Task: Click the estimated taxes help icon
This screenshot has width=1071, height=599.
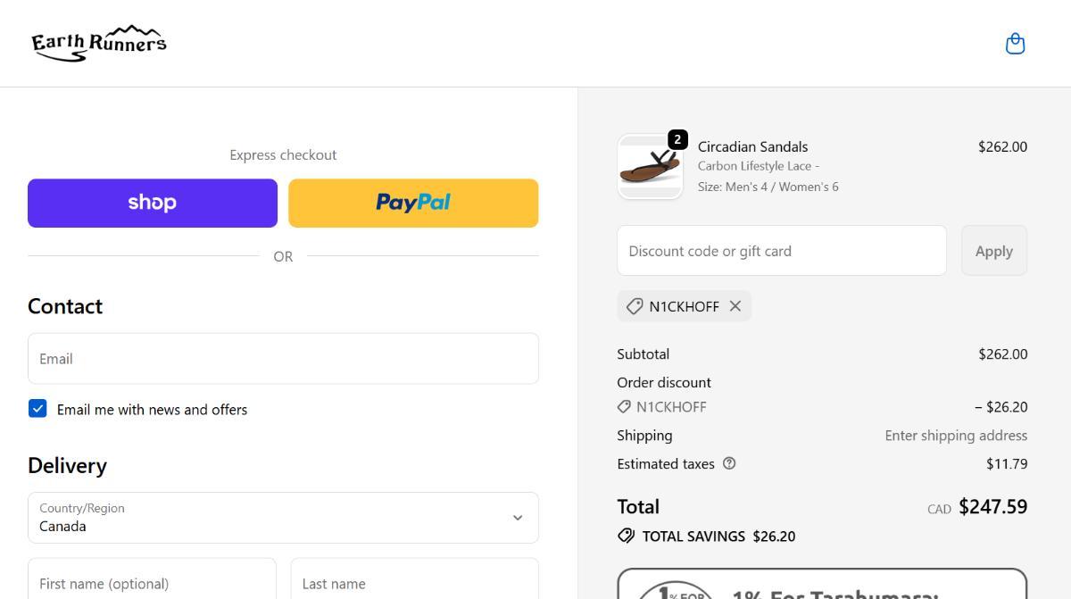Action: click(x=729, y=463)
